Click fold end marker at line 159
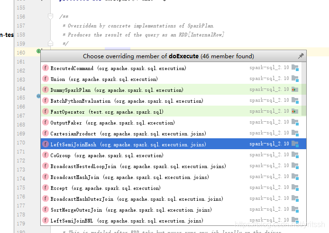This screenshot has width=329, height=233. pyautogui.click(x=50, y=43)
